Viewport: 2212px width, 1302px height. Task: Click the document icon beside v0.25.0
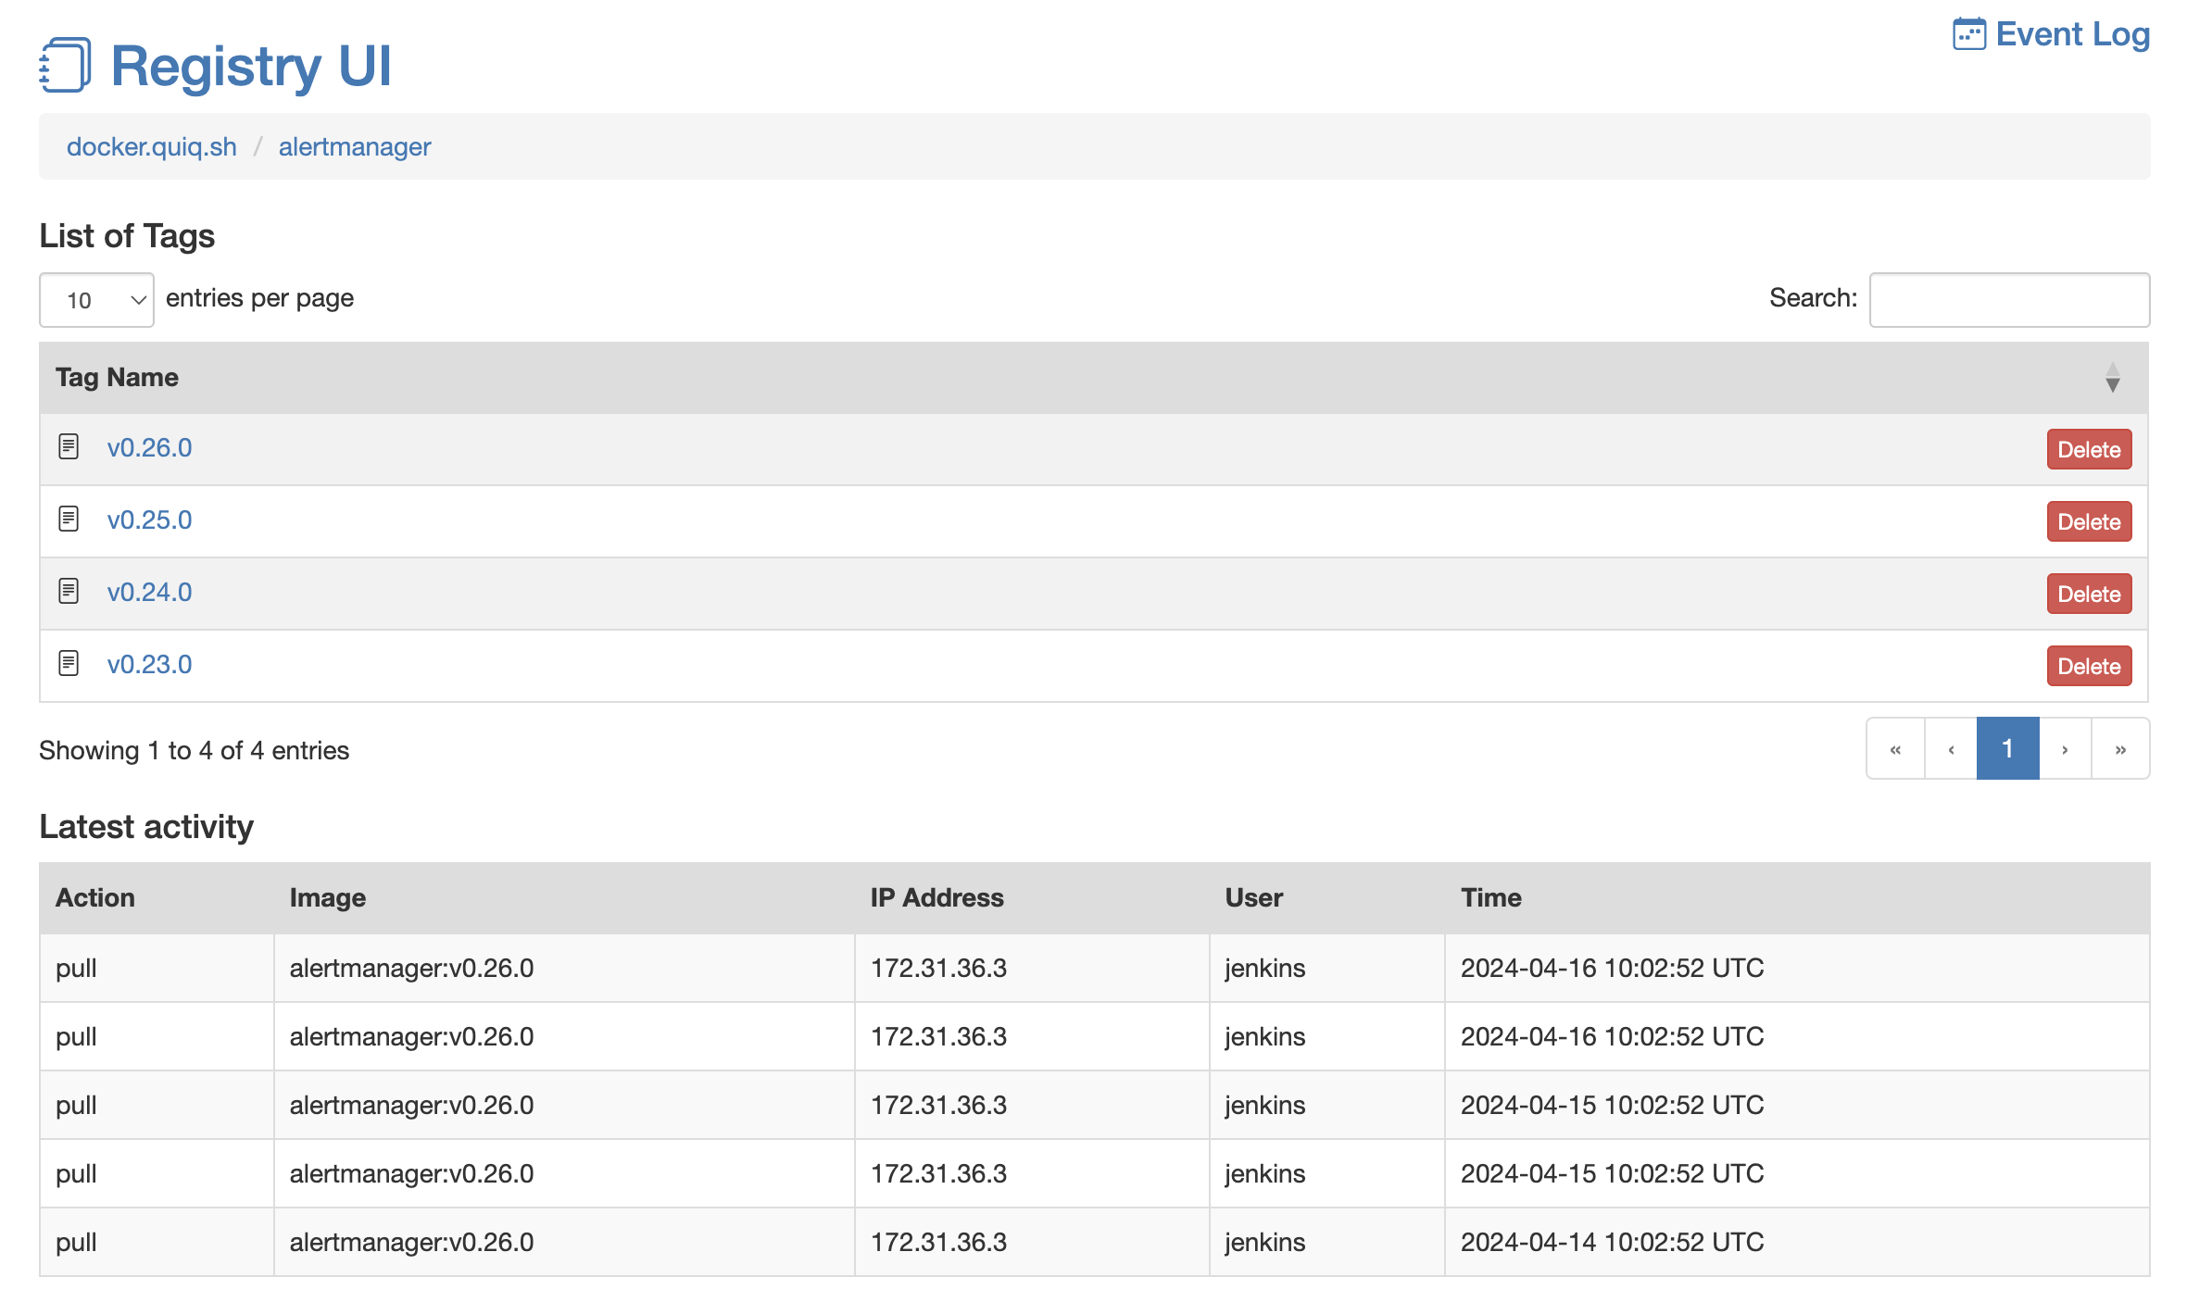click(69, 520)
